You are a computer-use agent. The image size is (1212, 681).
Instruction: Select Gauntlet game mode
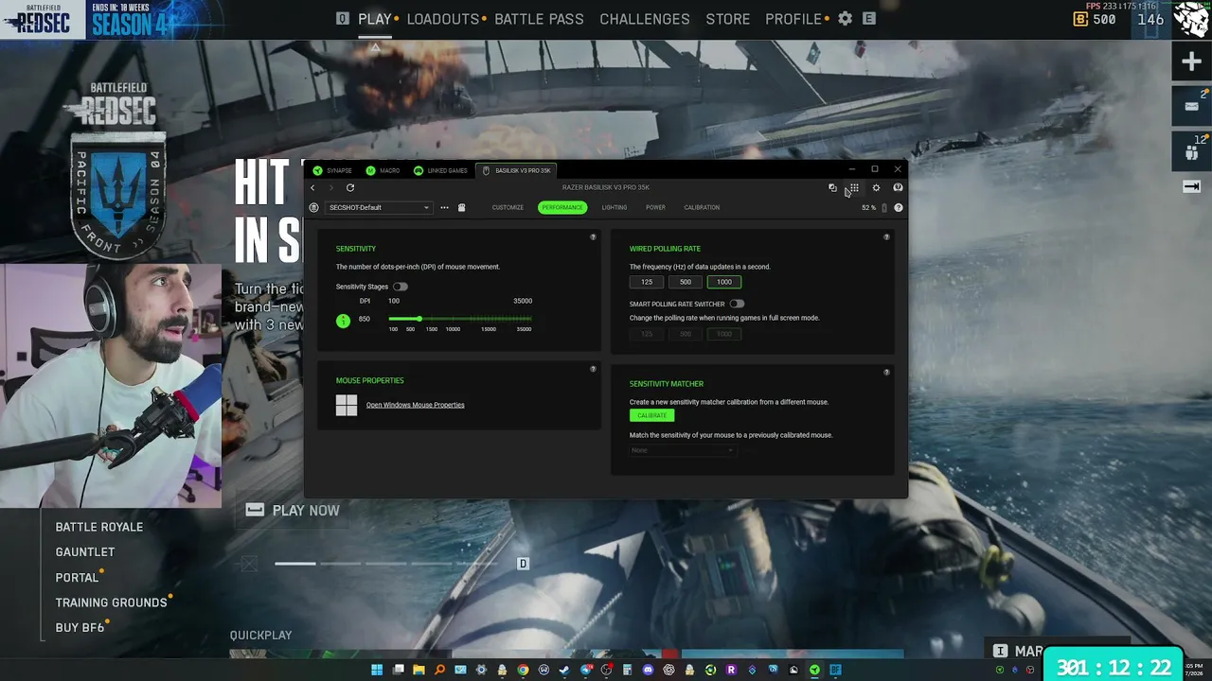pos(85,552)
